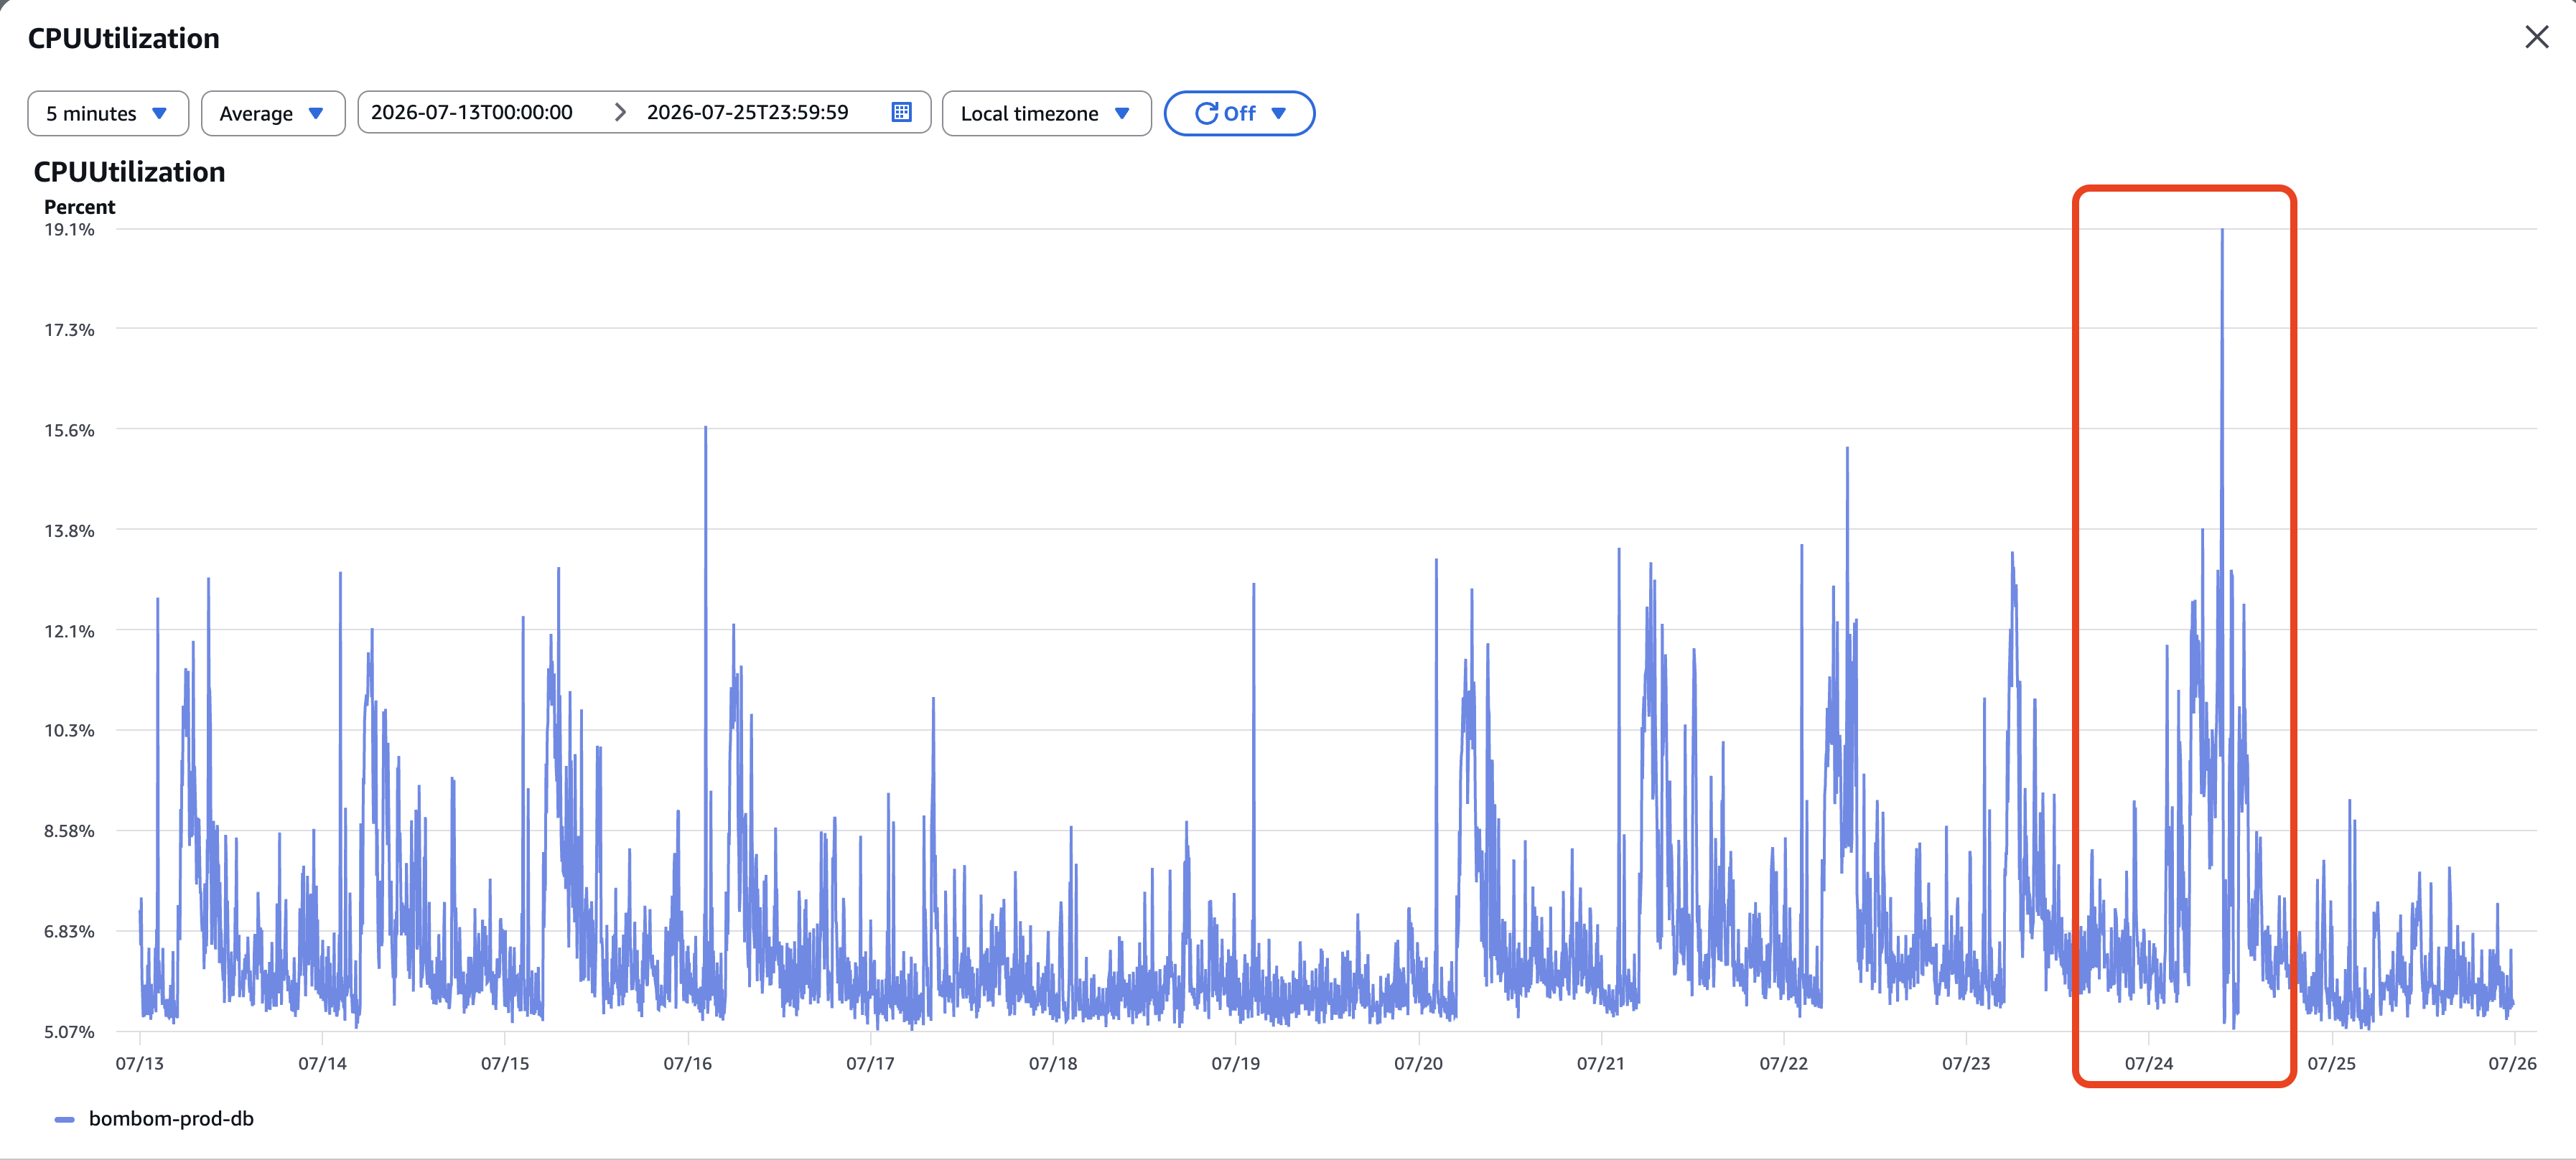Click the refresh circular arrow icon
The image size is (2576, 1160).
1206,113
